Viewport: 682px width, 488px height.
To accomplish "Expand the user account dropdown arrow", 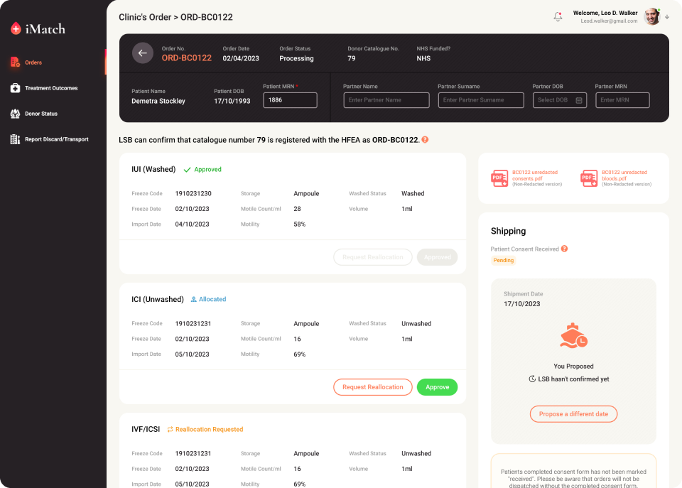I will coord(667,17).
